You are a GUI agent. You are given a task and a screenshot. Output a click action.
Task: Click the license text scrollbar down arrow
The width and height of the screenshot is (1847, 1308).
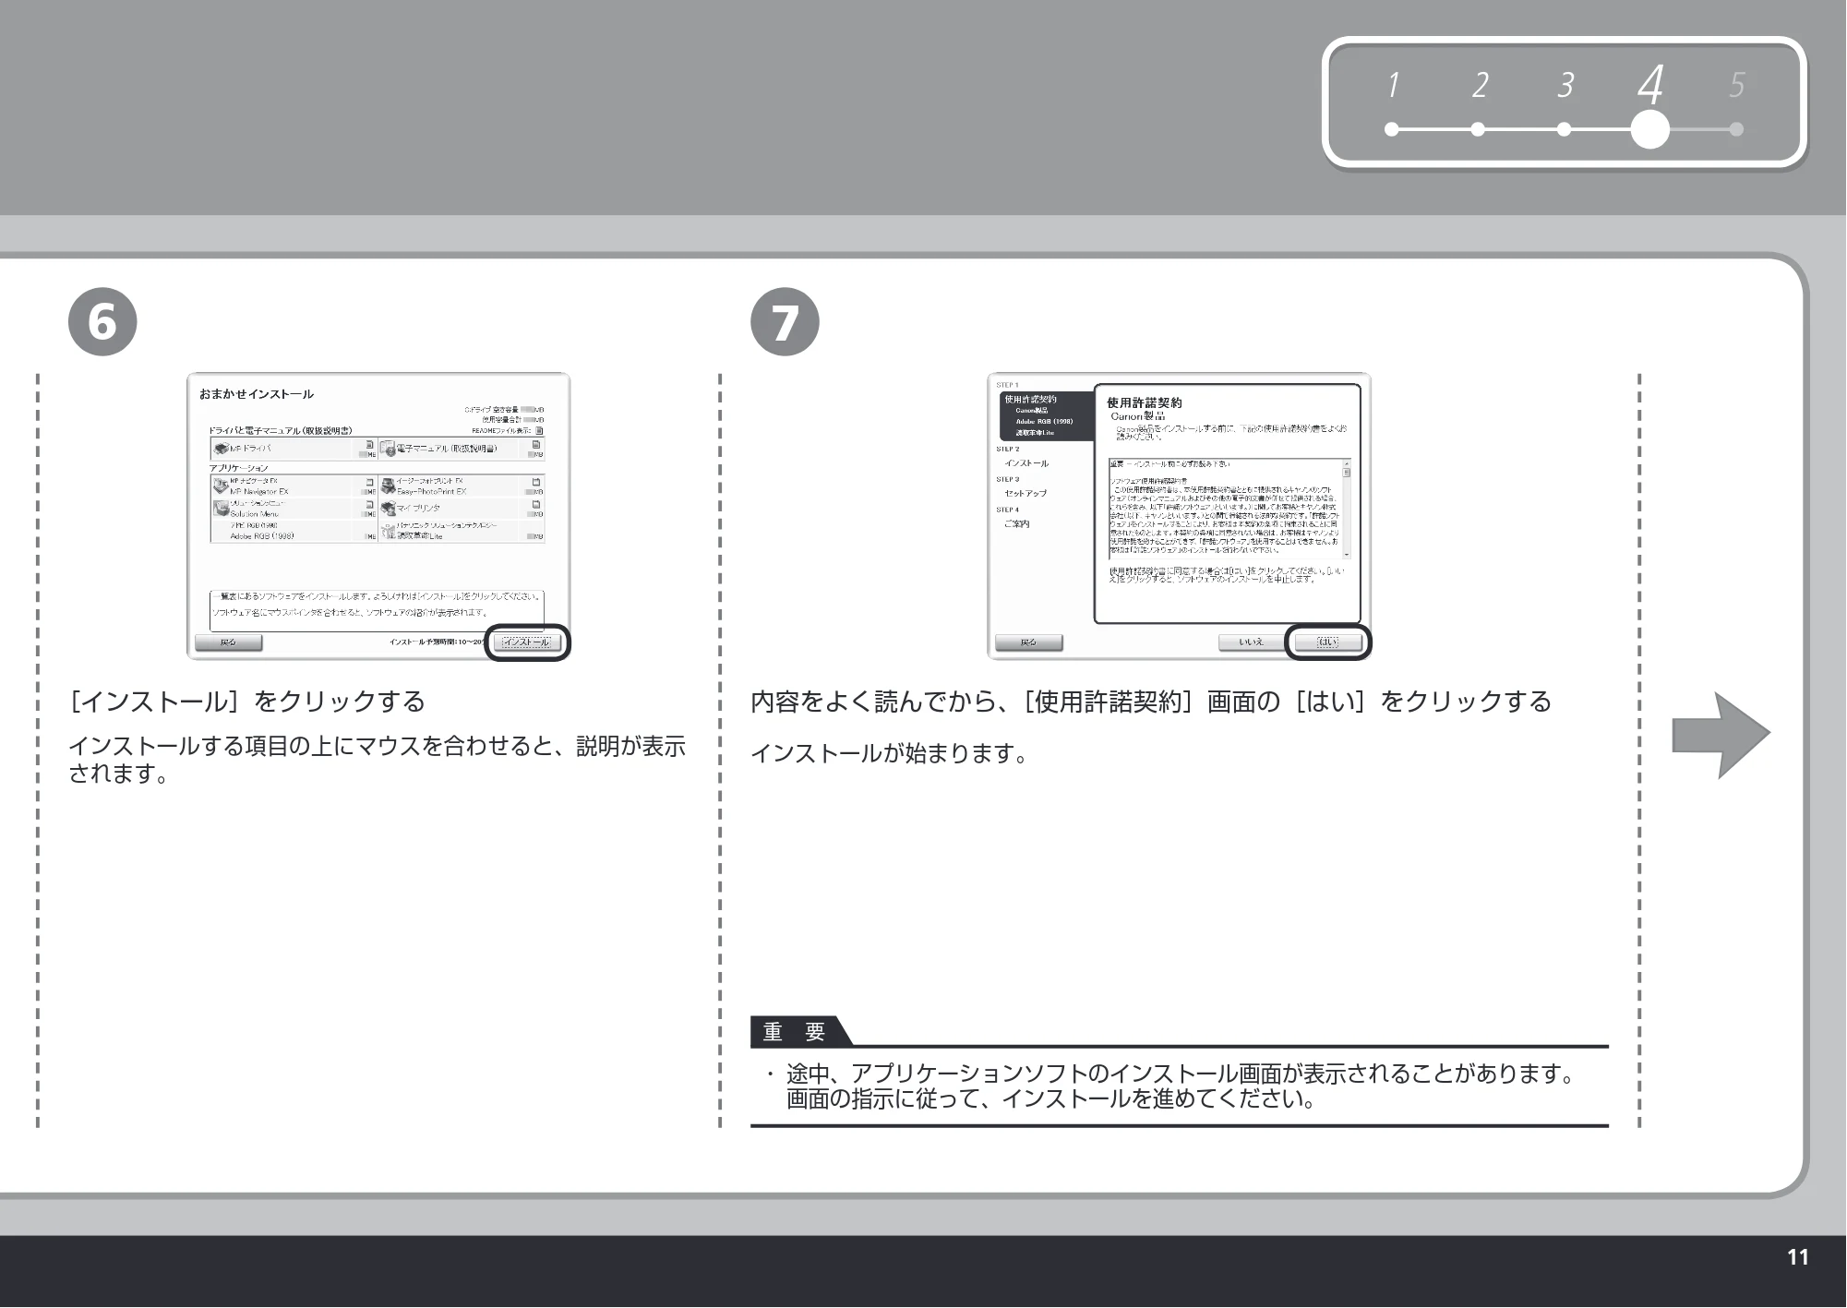pos(1347,554)
